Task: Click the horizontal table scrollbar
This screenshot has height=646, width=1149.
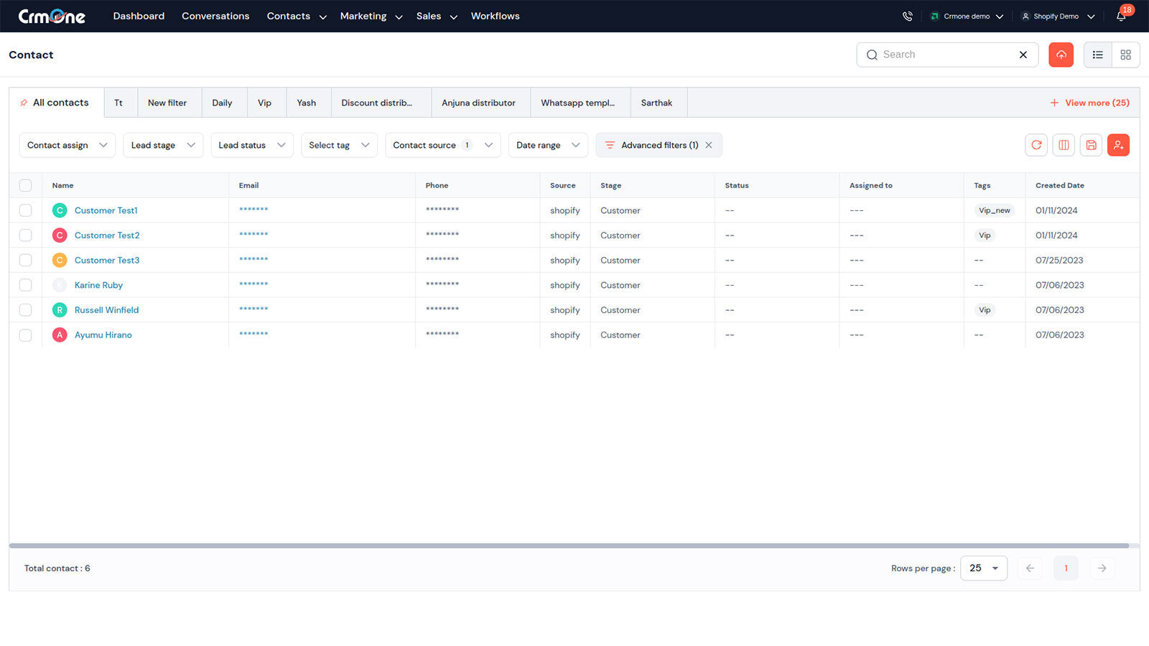Action: click(569, 546)
